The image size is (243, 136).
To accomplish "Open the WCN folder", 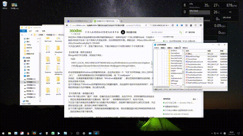I will tap(48, 80).
